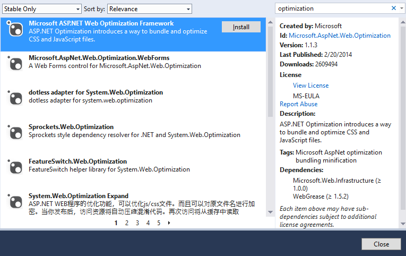Click the Microsoft.AspNet.Web.Optimization.WebForms package icon

coord(14,63)
